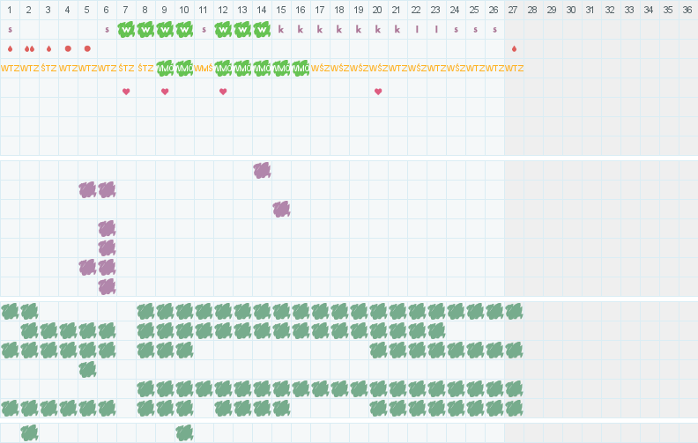
Task: Select the letter k entry on day 15
Action: (x=281, y=29)
